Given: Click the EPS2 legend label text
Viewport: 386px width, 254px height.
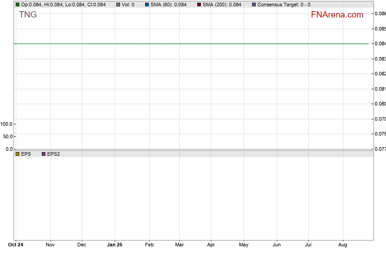Looking at the screenshot, I should (53, 154).
